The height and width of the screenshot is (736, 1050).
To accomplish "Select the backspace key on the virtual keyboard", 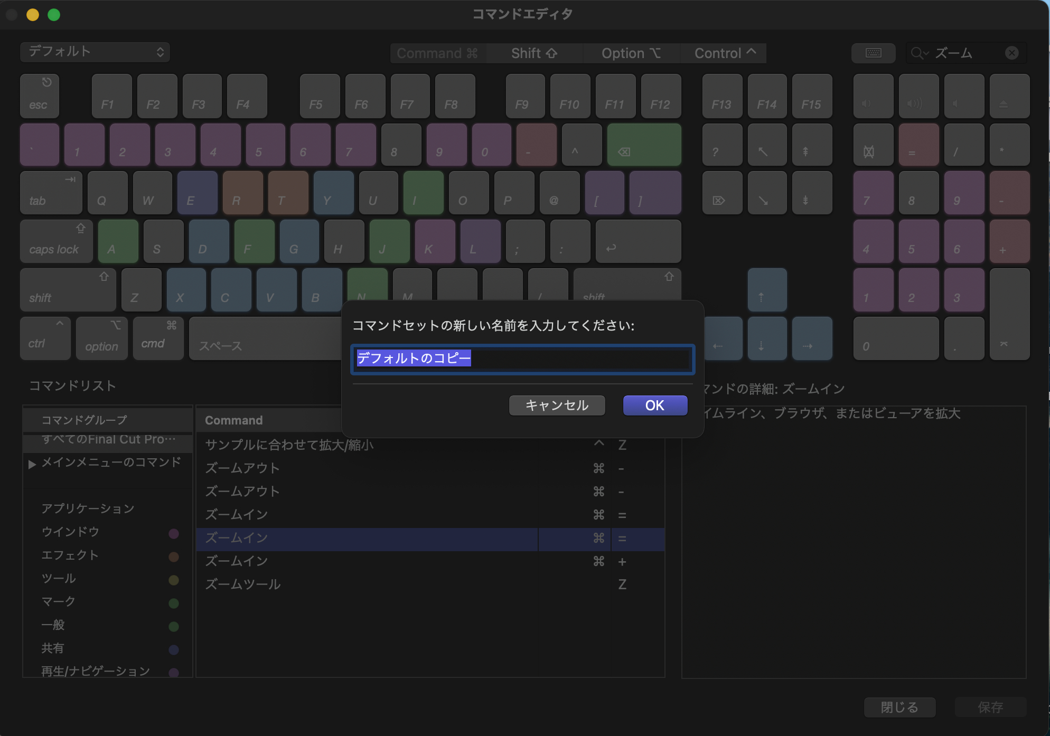I will 644,145.
